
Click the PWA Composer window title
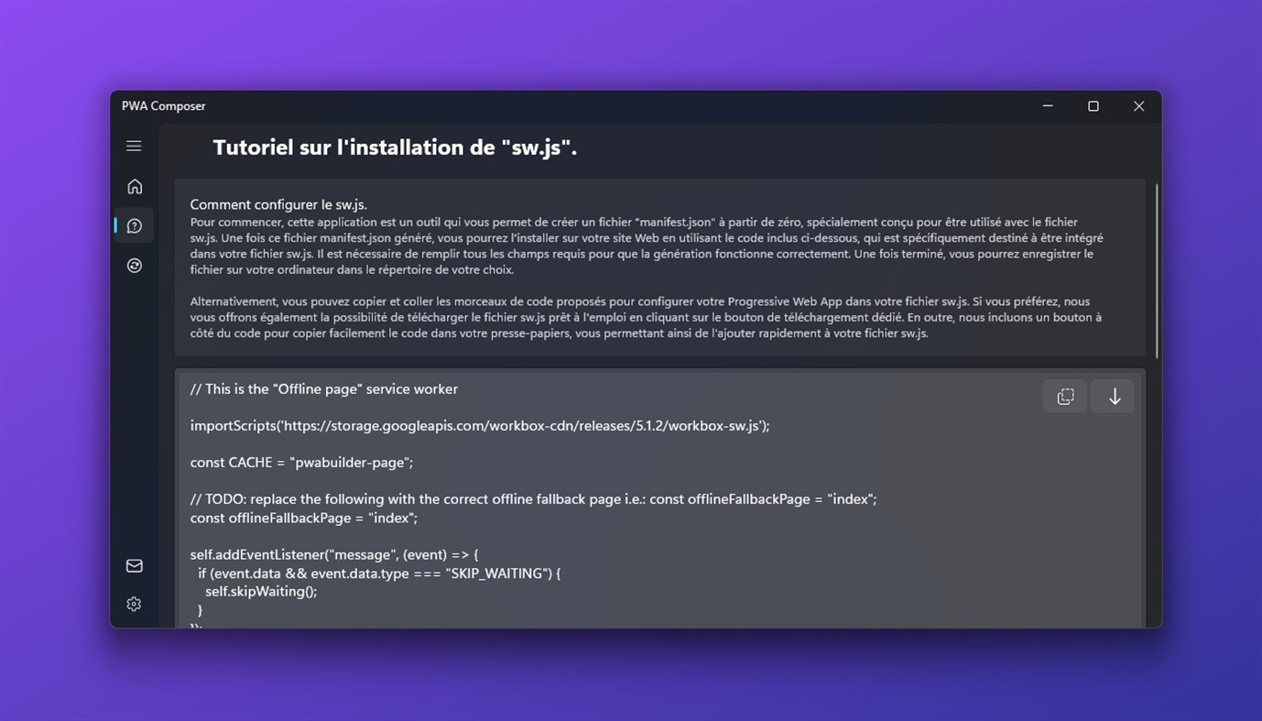pos(164,106)
